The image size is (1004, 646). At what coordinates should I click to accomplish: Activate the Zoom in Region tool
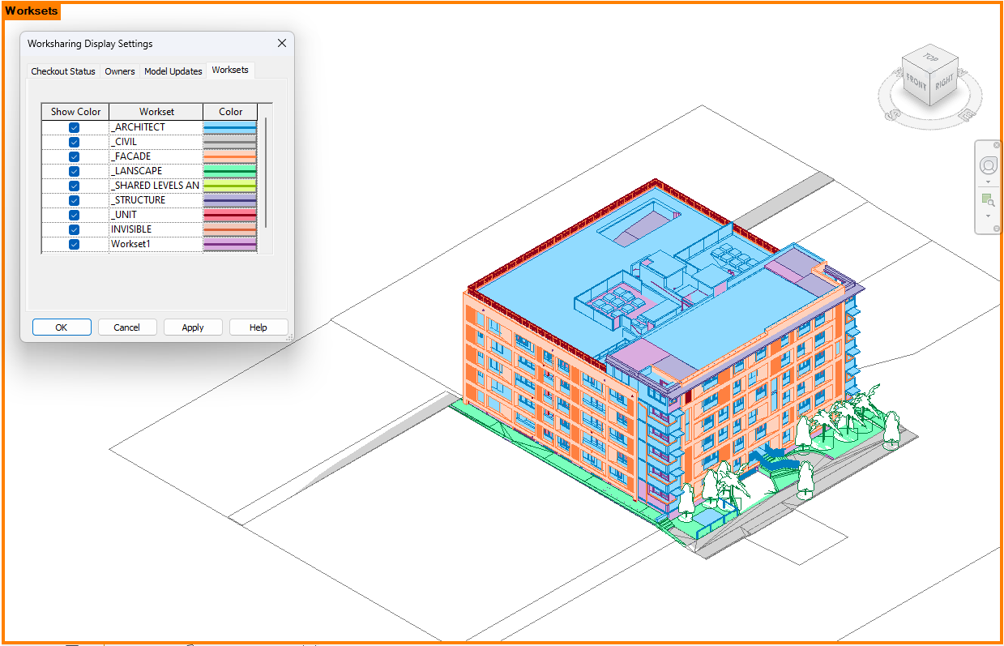988,199
